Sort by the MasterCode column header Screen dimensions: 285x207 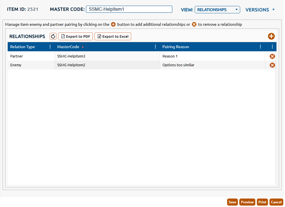[x=68, y=47]
